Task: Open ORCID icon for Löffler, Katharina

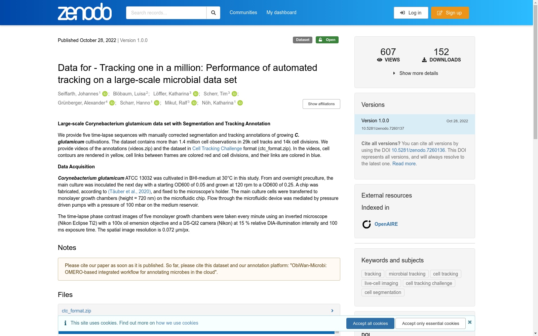Action: coord(196,94)
